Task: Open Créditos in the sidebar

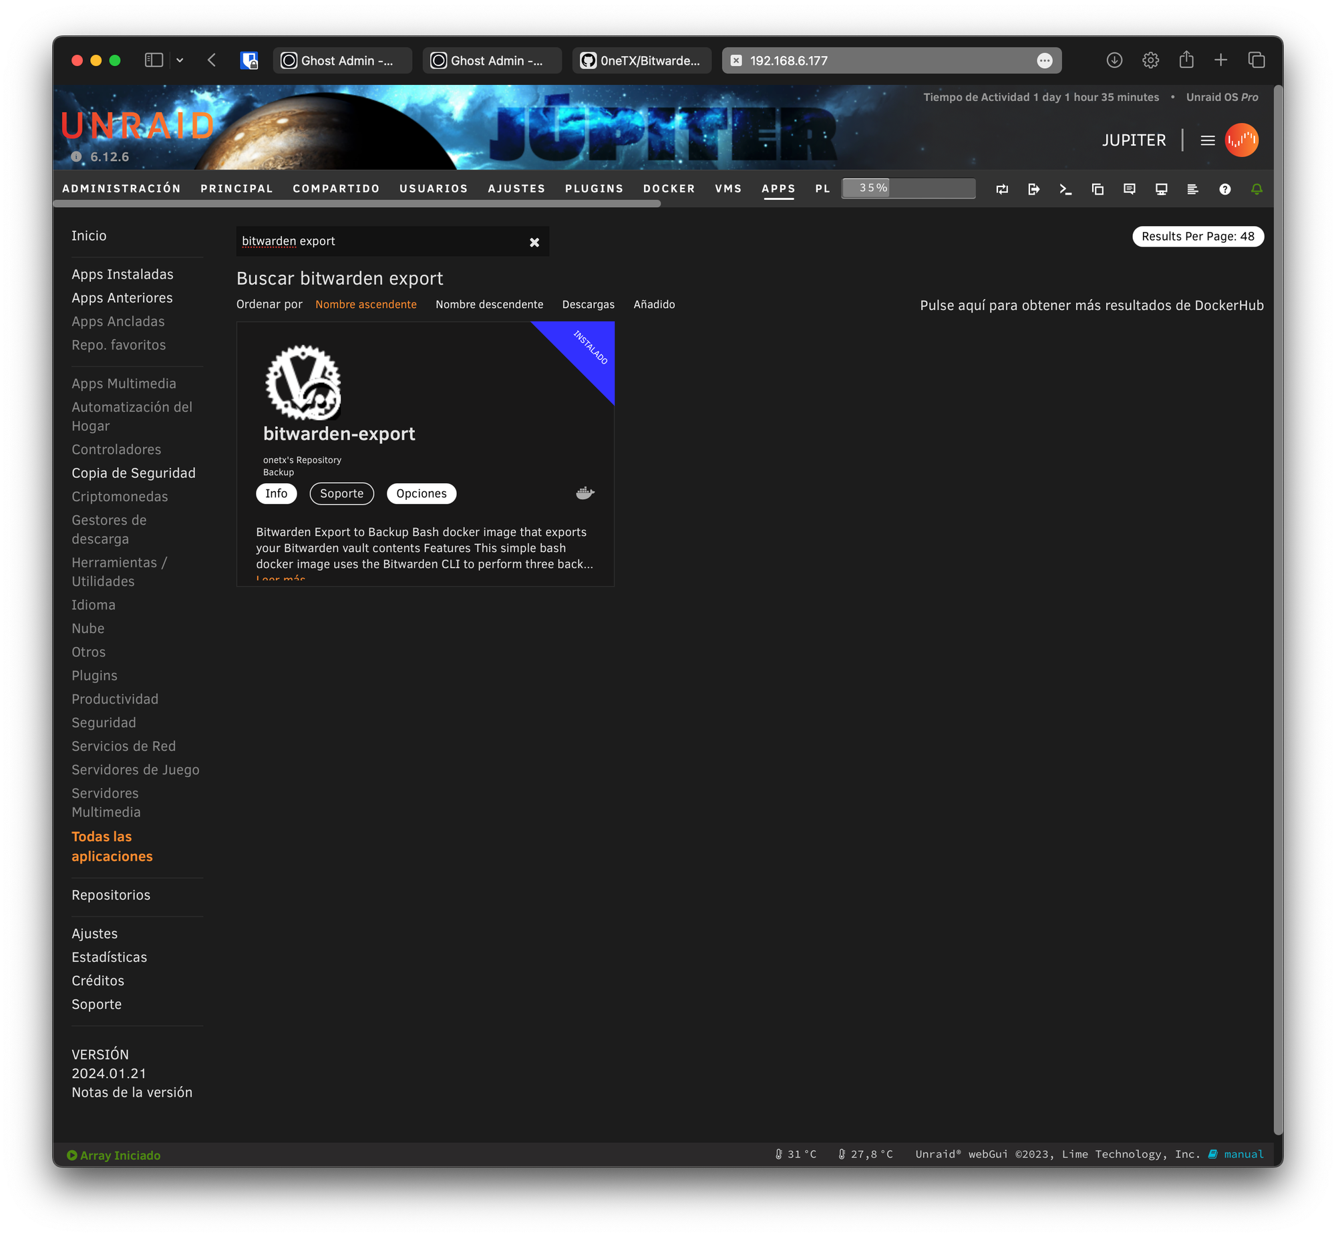Action: tap(98, 980)
